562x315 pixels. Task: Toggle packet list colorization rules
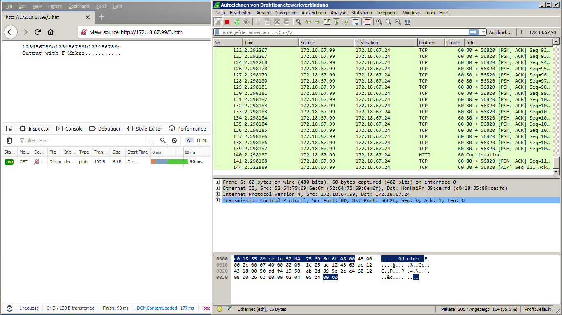point(367,22)
